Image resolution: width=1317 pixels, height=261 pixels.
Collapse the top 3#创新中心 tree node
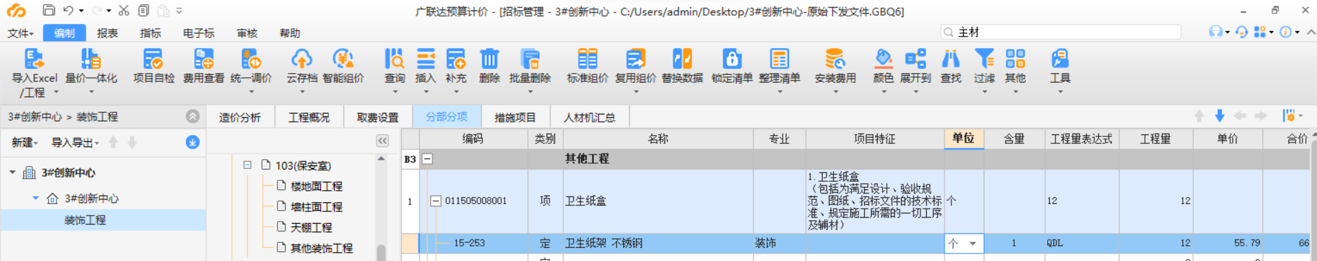click(x=12, y=172)
